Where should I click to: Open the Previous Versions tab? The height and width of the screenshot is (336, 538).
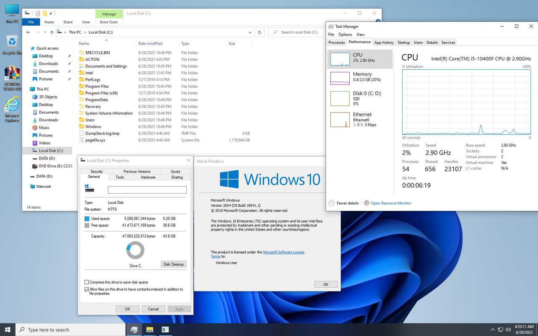click(x=137, y=171)
